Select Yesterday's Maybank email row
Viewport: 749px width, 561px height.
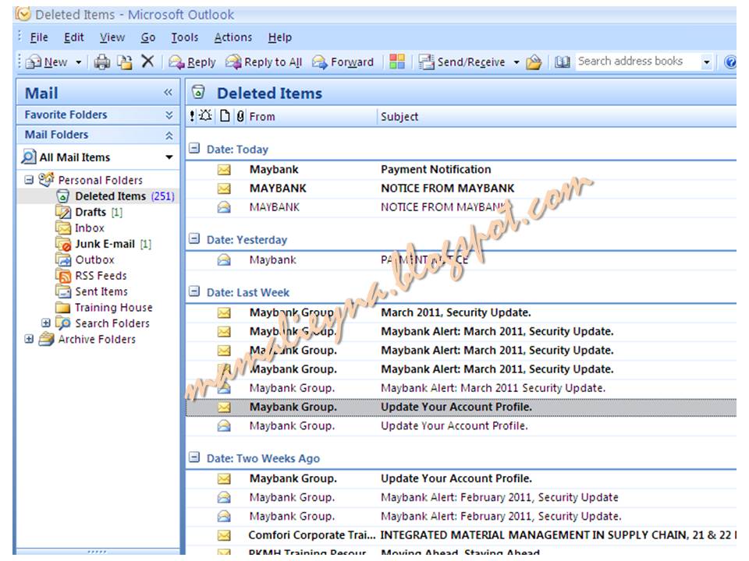(461, 260)
